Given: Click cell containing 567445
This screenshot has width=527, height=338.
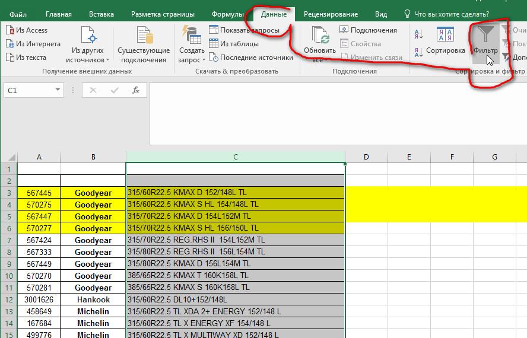Looking at the screenshot, I should [x=39, y=193].
